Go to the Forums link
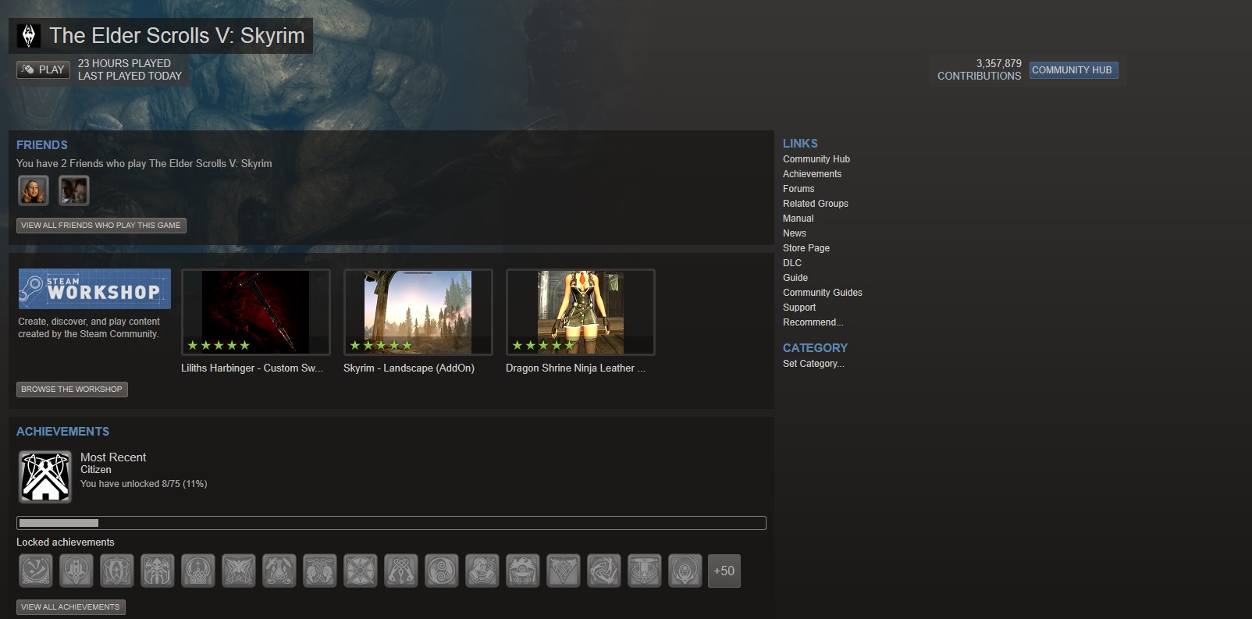 799,189
